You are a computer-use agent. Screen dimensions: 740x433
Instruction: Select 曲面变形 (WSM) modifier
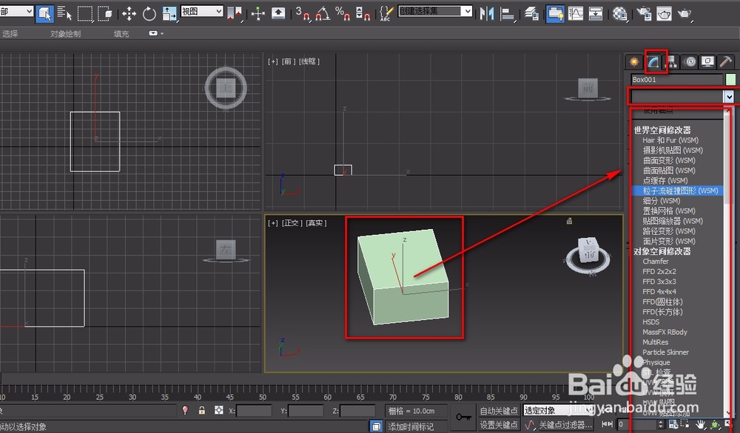coord(669,160)
